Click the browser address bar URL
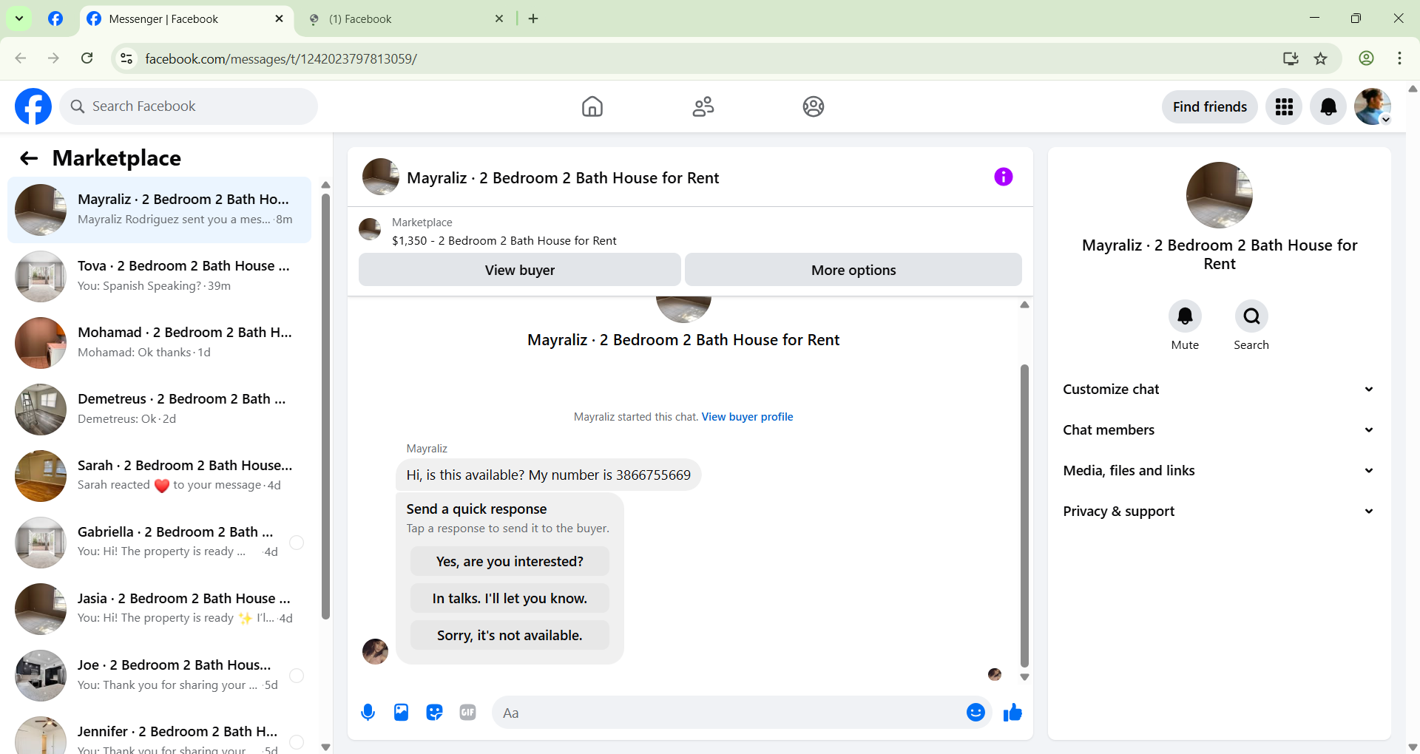The image size is (1420, 754). [x=281, y=58]
